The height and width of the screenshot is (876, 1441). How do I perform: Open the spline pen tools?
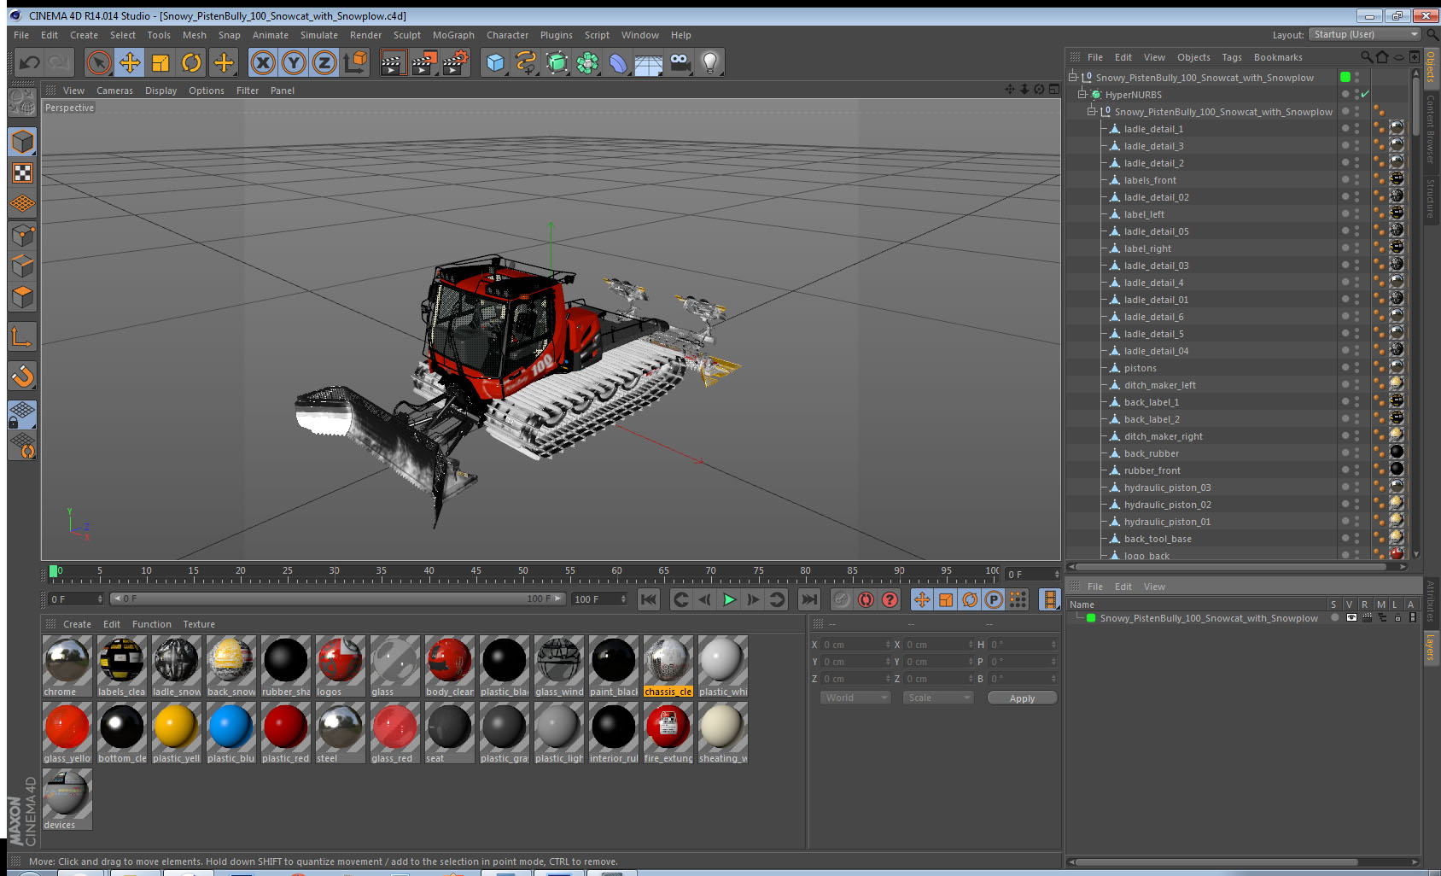[x=526, y=62]
